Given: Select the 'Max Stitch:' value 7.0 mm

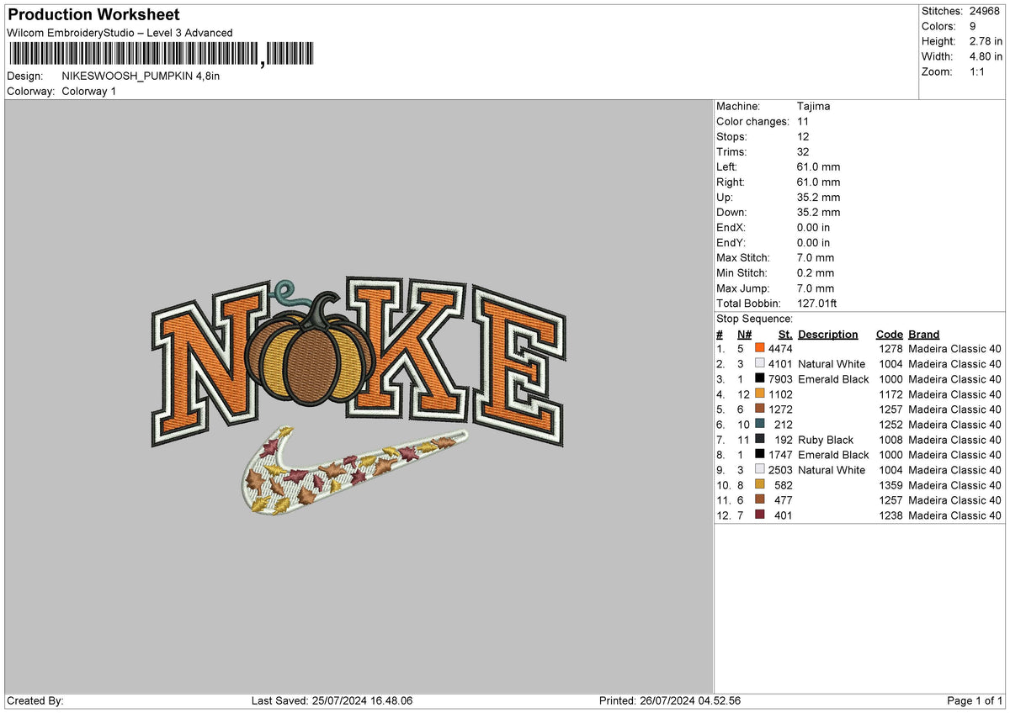Looking at the screenshot, I should (x=816, y=258).
